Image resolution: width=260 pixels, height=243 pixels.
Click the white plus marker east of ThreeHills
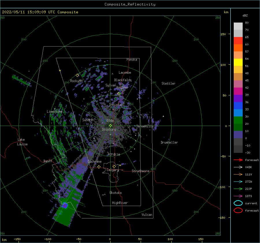[x=163, y=116]
